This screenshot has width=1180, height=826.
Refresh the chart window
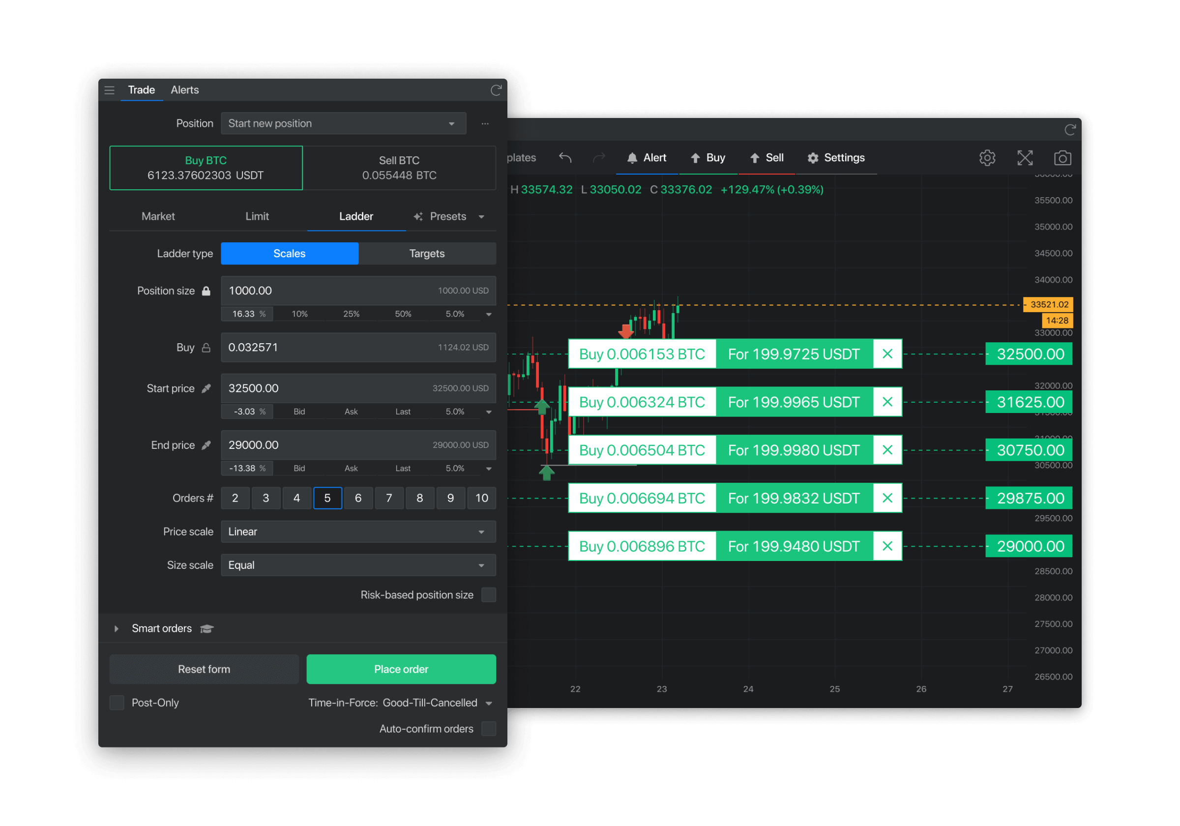1070,130
